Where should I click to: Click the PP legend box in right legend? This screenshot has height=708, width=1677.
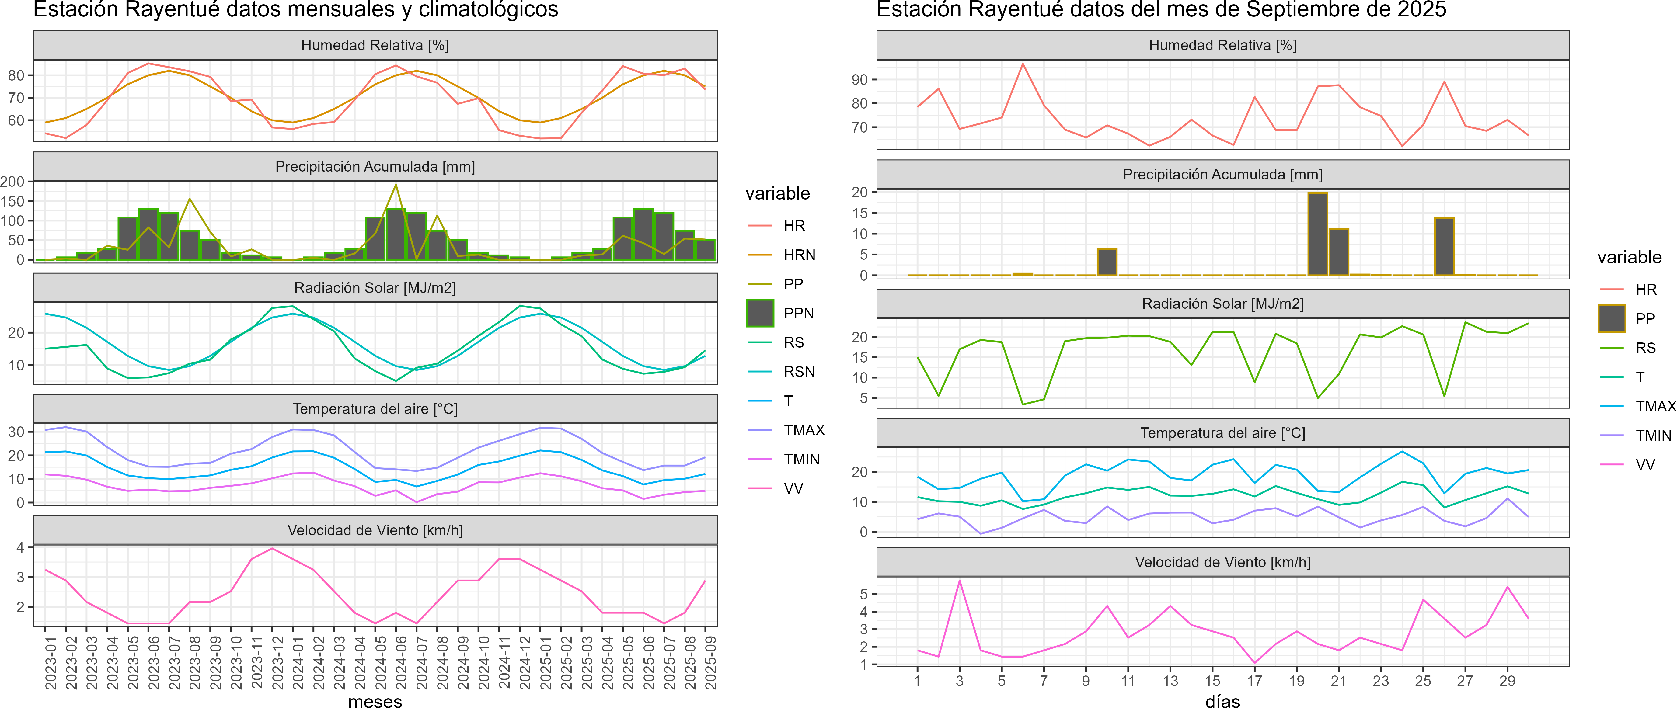[x=1611, y=318]
